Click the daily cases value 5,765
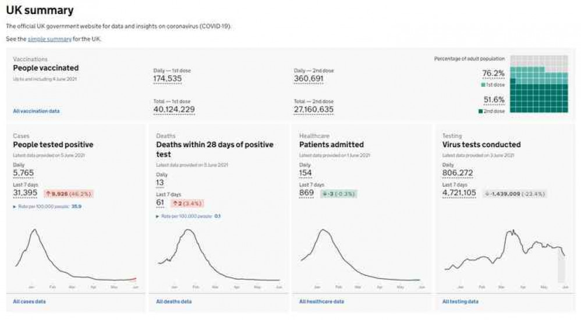581x320 pixels. pyautogui.click(x=24, y=173)
